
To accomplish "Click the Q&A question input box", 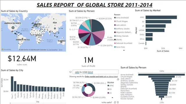I will (96, 72).
